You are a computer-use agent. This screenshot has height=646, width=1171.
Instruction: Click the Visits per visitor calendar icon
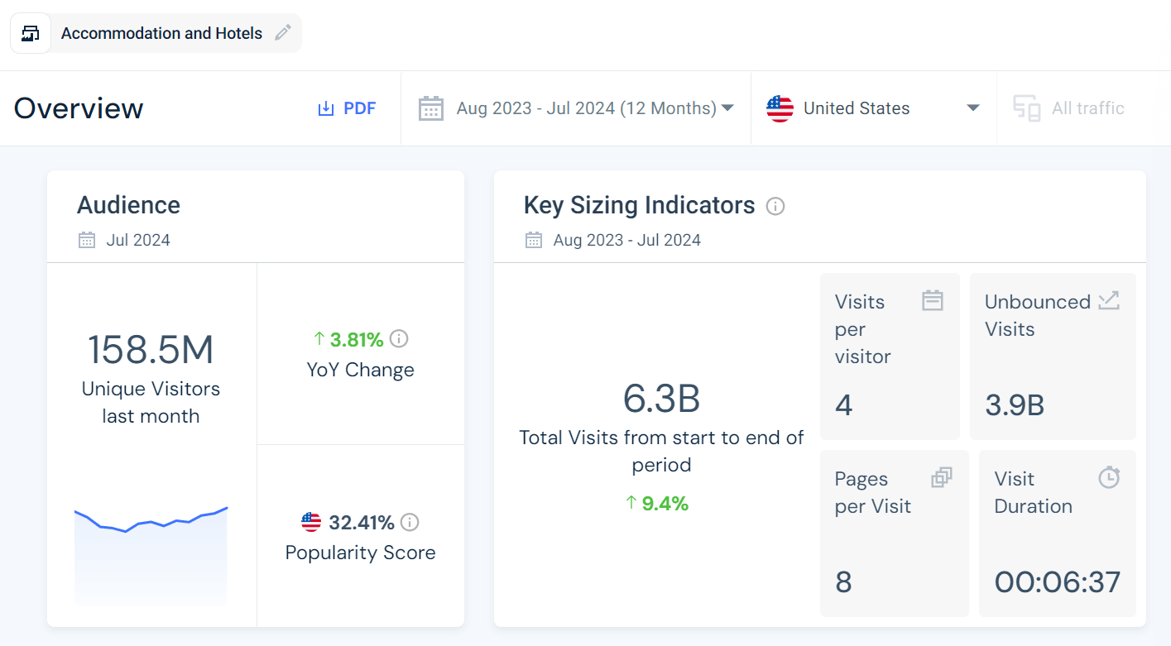[933, 300]
